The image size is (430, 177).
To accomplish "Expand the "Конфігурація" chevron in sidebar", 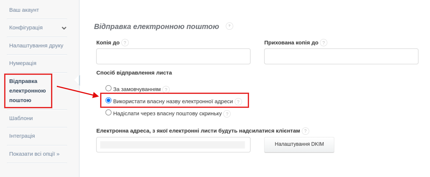I will (64, 28).
